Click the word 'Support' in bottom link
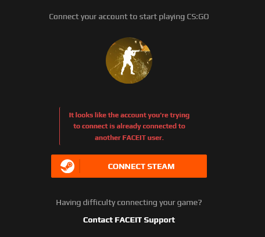 [x=159, y=220]
